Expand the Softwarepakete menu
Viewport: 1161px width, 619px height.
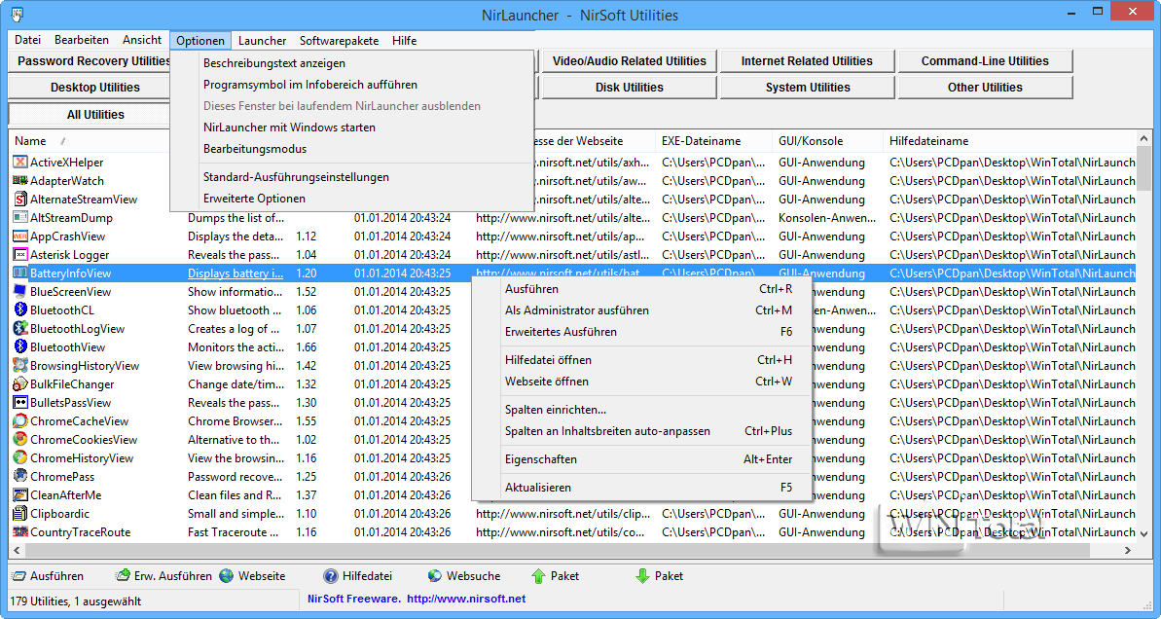[x=339, y=41]
